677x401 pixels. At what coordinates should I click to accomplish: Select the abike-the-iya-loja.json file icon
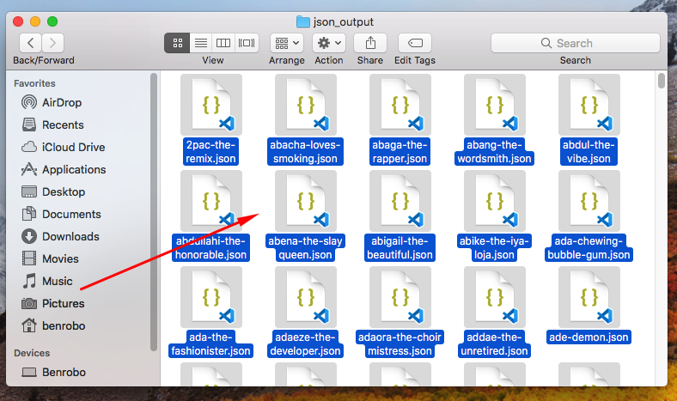click(495, 201)
